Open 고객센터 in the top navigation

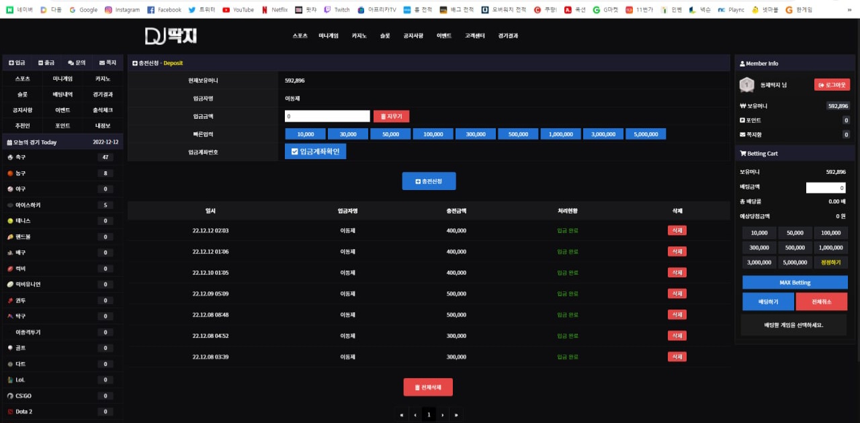pyautogui.click(x=475, y=36)
